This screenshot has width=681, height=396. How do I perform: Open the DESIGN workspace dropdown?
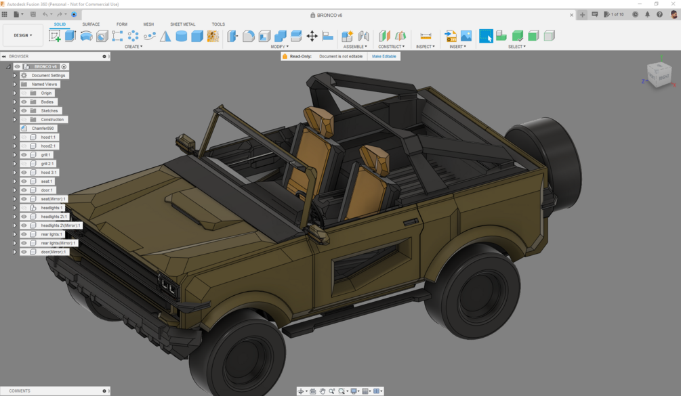click(x=22, y=36)
